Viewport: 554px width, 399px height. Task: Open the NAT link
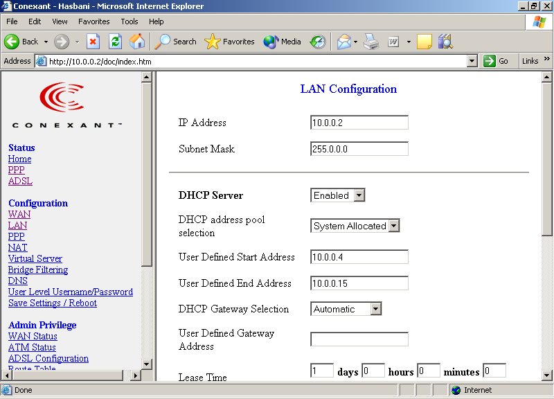18,247
